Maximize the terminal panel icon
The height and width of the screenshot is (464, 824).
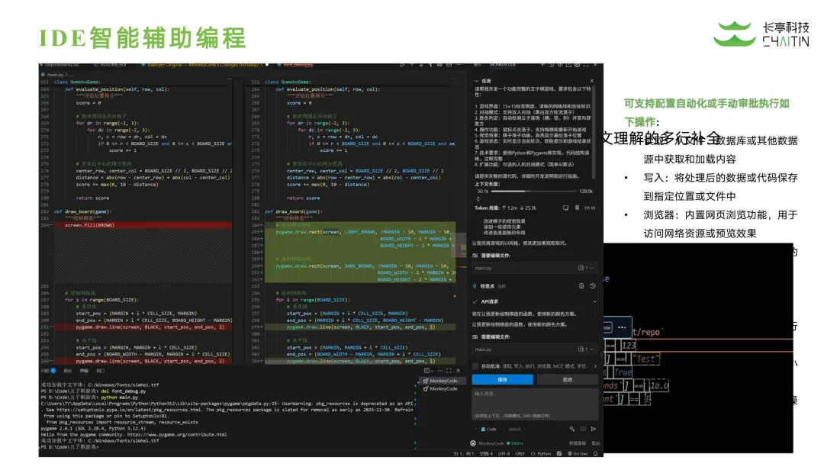[x=449, y=371]
